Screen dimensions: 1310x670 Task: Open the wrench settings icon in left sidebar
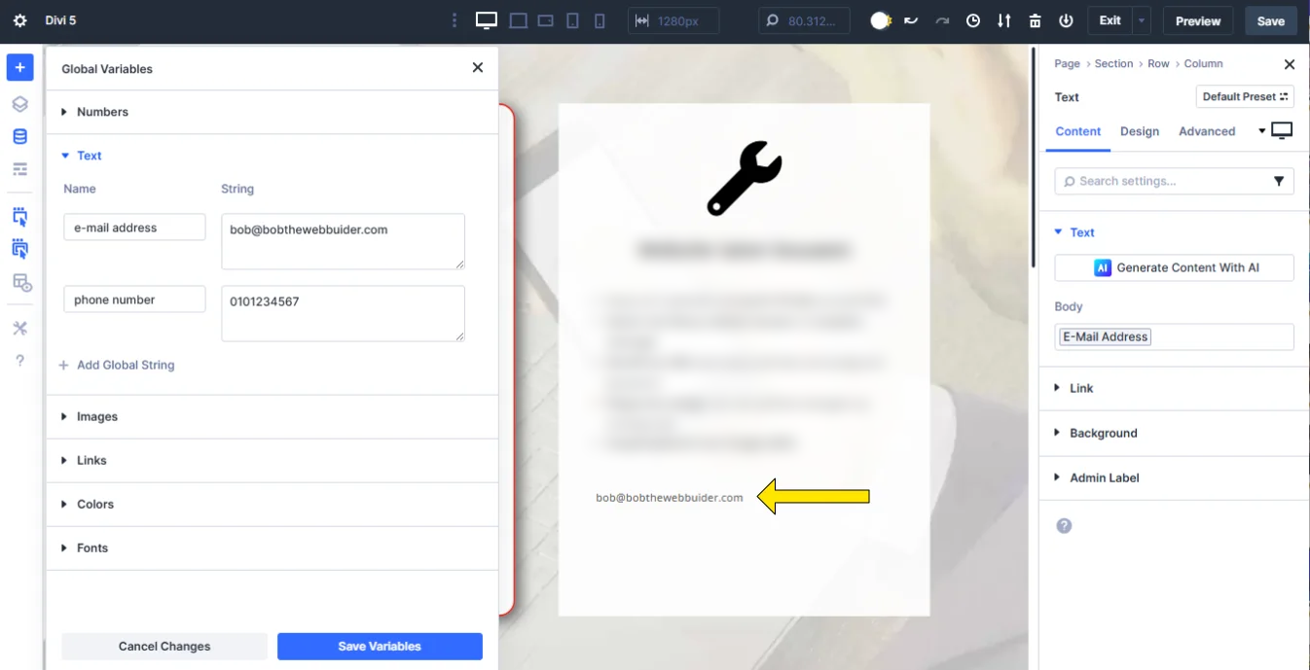[19, 328]
